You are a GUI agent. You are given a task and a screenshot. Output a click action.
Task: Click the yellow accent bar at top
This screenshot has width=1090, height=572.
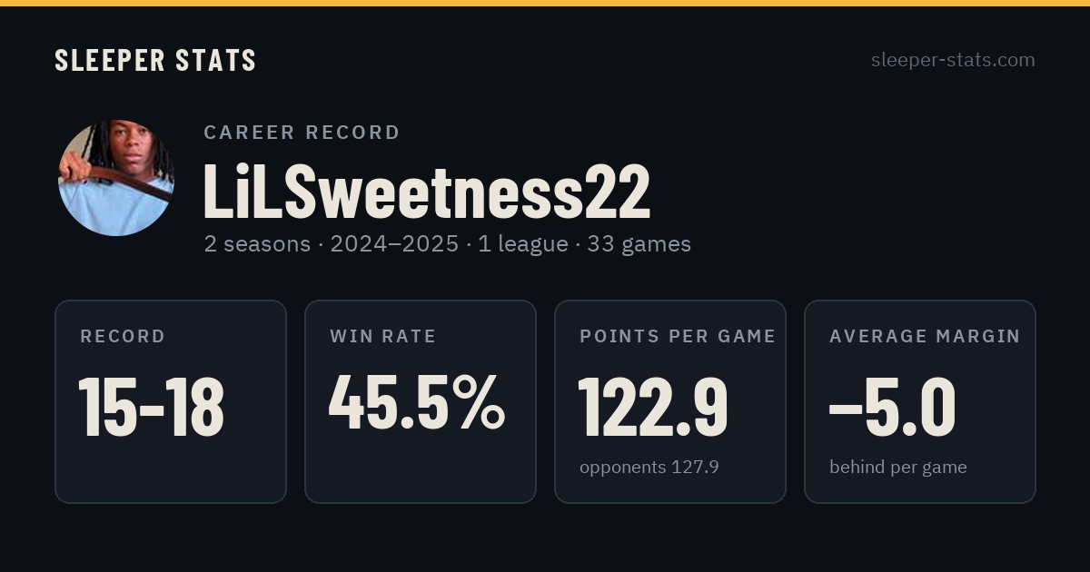(x=545, y=3)
